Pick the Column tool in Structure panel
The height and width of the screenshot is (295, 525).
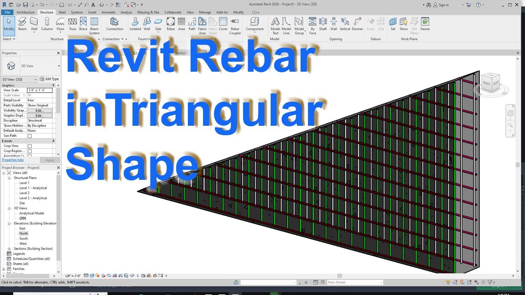(47, 24)
